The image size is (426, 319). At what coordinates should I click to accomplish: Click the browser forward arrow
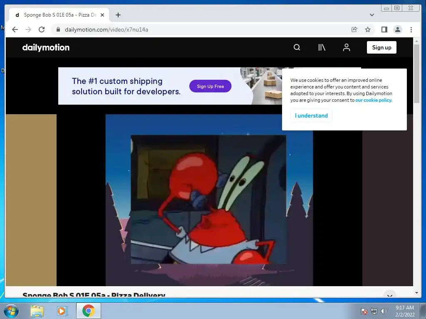tap(28, 29)
